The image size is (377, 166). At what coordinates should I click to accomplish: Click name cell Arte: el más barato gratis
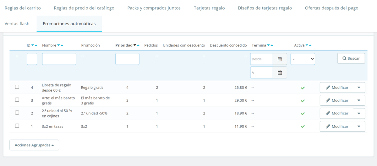pyautogui.click(x=58, y=100)
